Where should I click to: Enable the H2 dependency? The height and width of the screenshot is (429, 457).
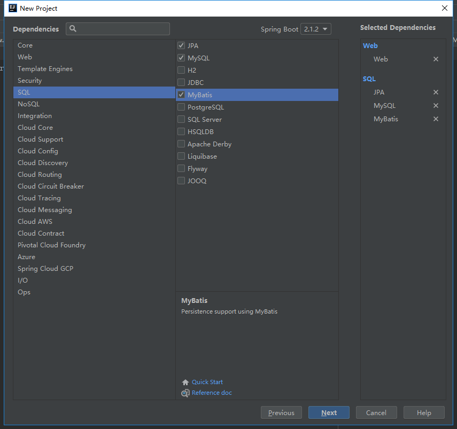pos(181,70)
